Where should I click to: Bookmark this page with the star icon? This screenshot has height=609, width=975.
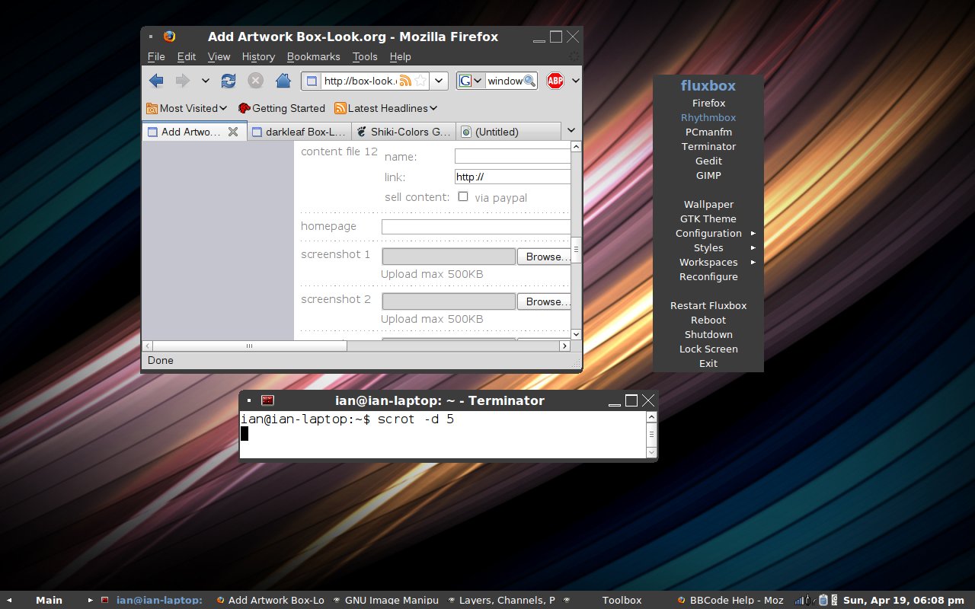point(421,81)
